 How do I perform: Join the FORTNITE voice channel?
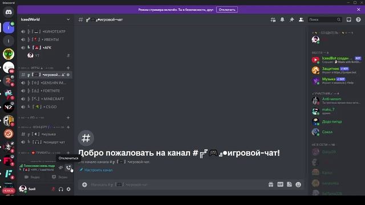click(x=46, y=91)
